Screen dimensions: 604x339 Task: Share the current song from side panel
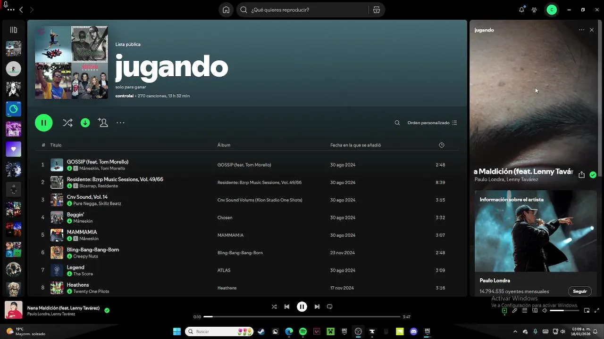[x=581, y=175]
